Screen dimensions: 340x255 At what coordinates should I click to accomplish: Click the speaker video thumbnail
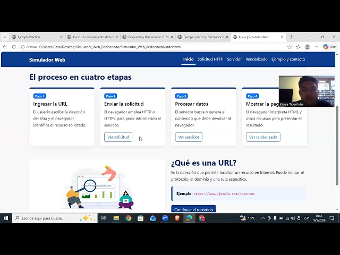307,91
